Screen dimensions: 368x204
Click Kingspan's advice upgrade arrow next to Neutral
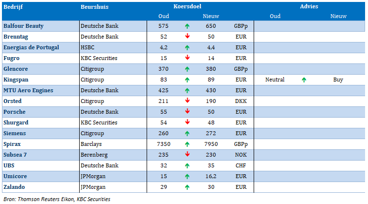point(304,80)
